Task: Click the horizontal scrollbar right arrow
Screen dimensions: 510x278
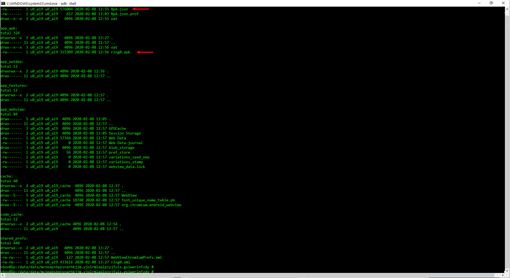Action: point(503,275)
